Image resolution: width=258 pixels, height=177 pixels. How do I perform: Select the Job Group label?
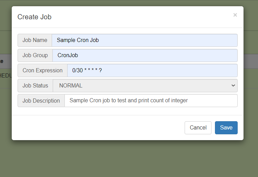(35, 55)
